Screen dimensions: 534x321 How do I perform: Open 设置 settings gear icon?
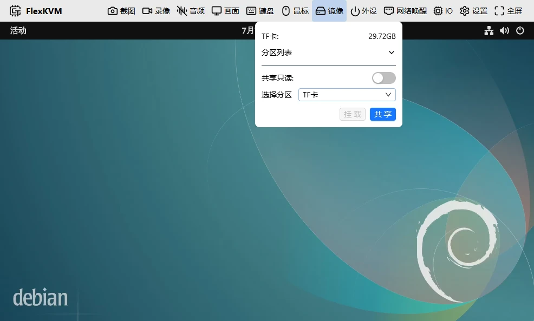tap(465, 11)
